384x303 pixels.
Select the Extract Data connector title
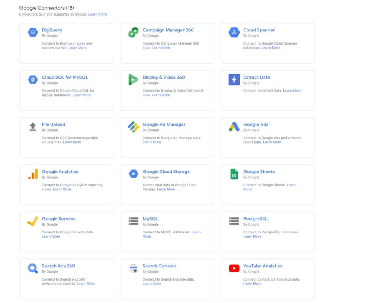(256, 77)
